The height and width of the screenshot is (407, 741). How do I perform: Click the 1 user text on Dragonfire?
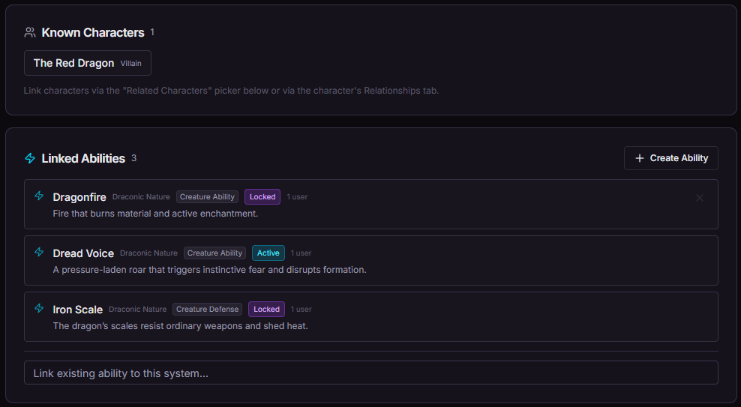(x=297, y=197)
